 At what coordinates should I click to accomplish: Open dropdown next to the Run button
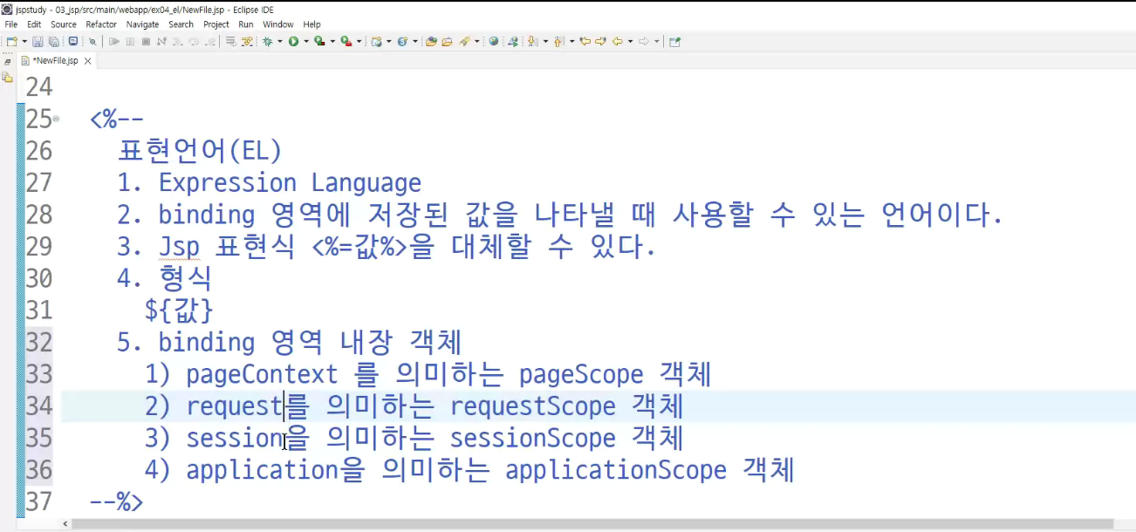click(306, 41)
